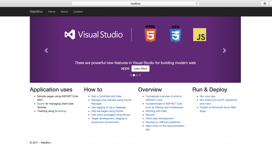
Task: Advance to next carousel slide arrow
Action: tap(224, 50)
